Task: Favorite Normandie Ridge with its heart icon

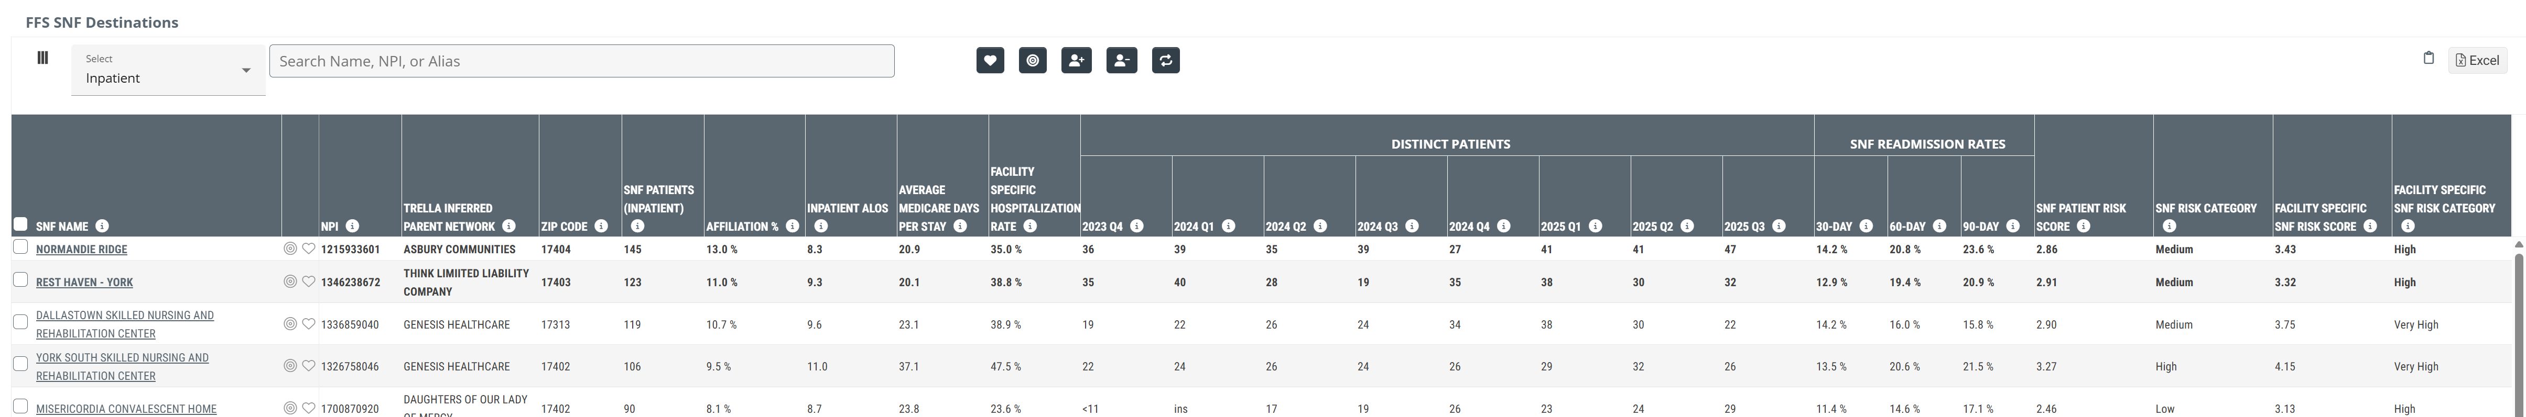Action: pyautogui.click(x=308, y=249)
